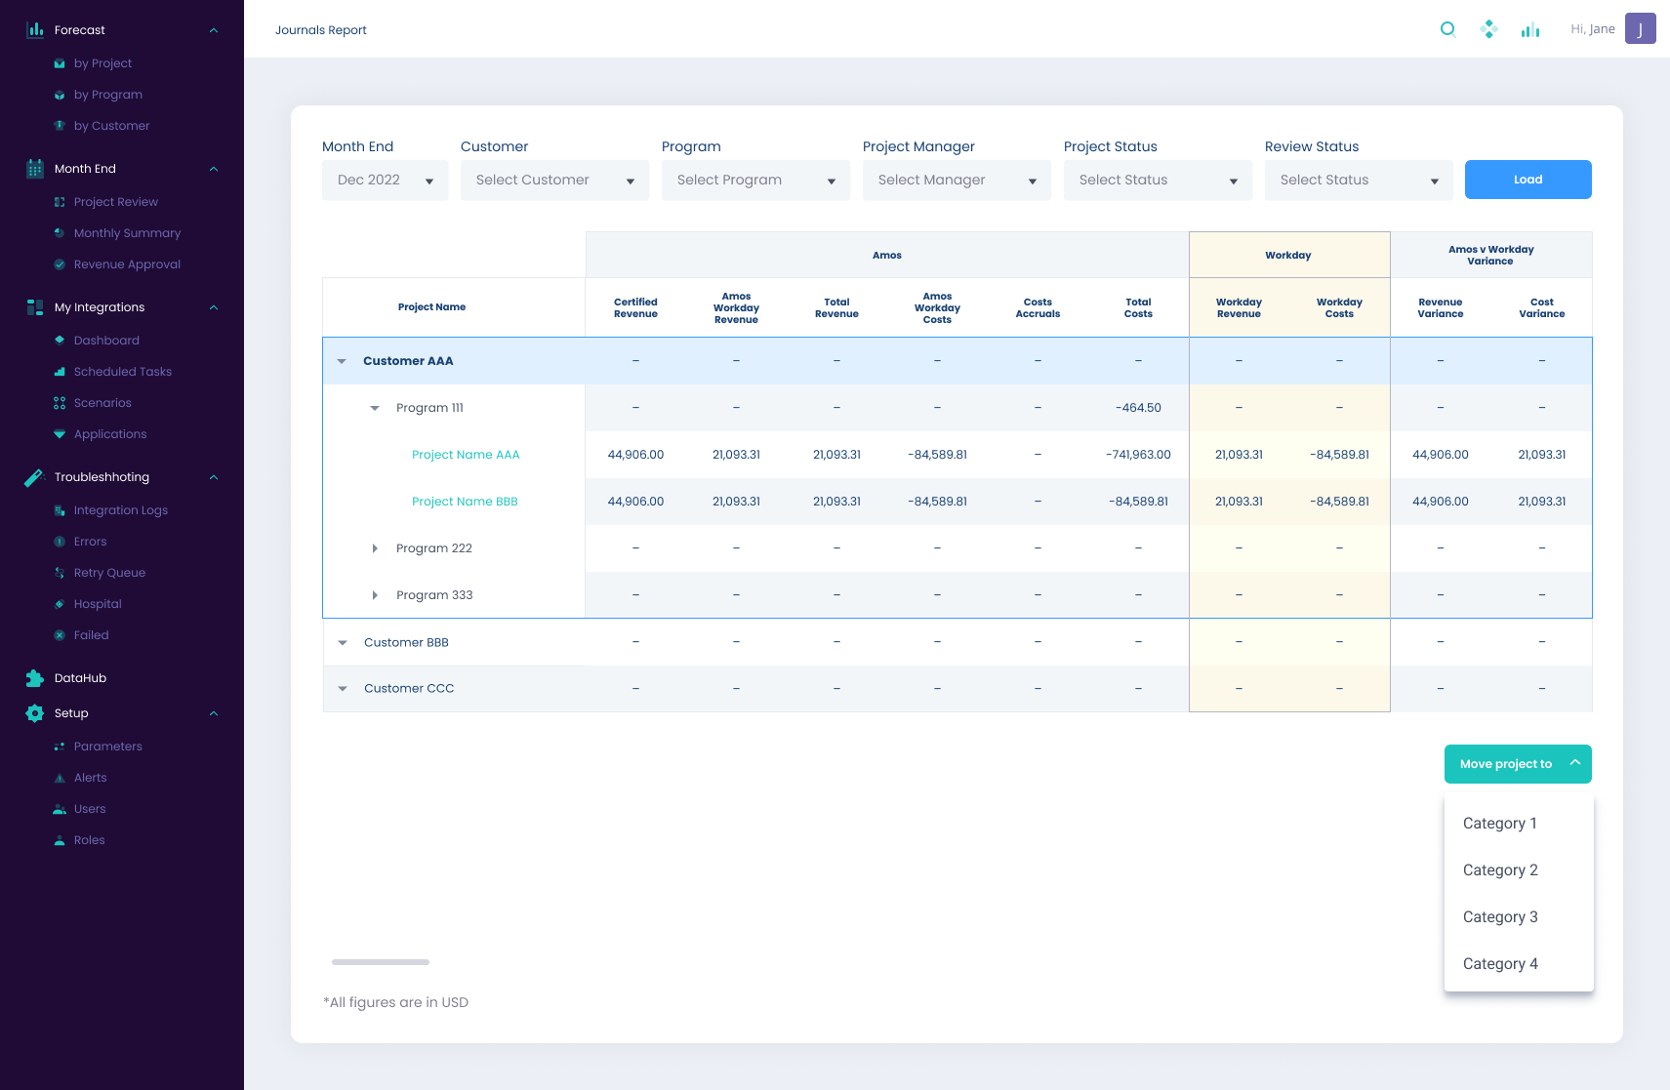Image resolution: width=1670 pixels, height=1090 pixels.
Task: Click the search icon in top bar
Action: [x=1447, y=29]
